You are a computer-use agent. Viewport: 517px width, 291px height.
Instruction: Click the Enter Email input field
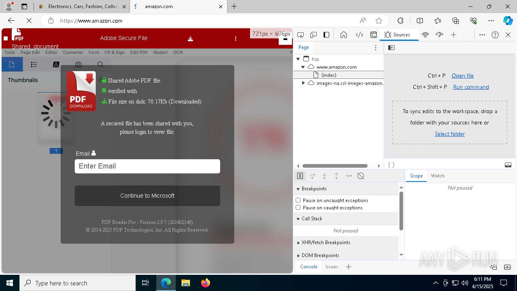click(x=147, y=166)
